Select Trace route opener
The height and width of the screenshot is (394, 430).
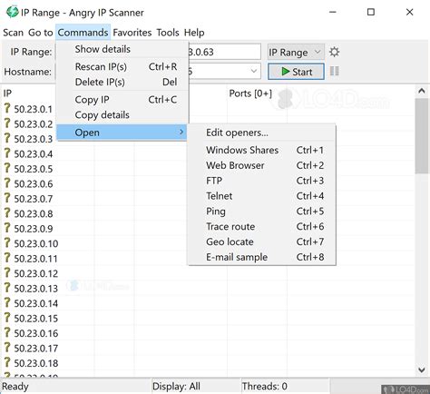point(262,226)
